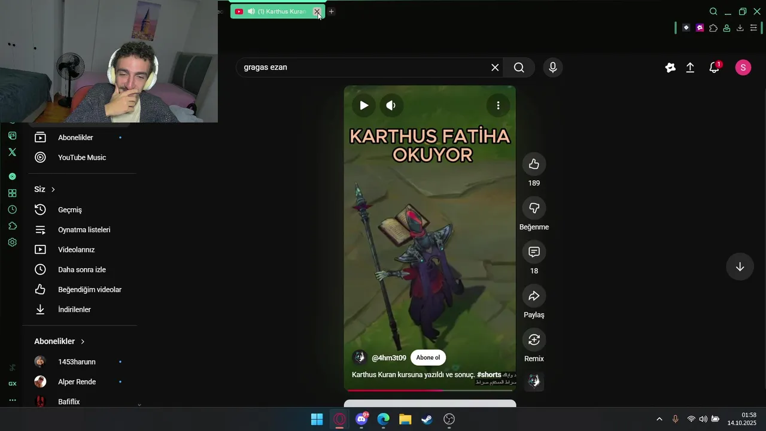Open Opera sidebar history clock icon
Image resolution: width=766 pixels, height=431 pixels.
pyautogui.click(x=12, y=210)
